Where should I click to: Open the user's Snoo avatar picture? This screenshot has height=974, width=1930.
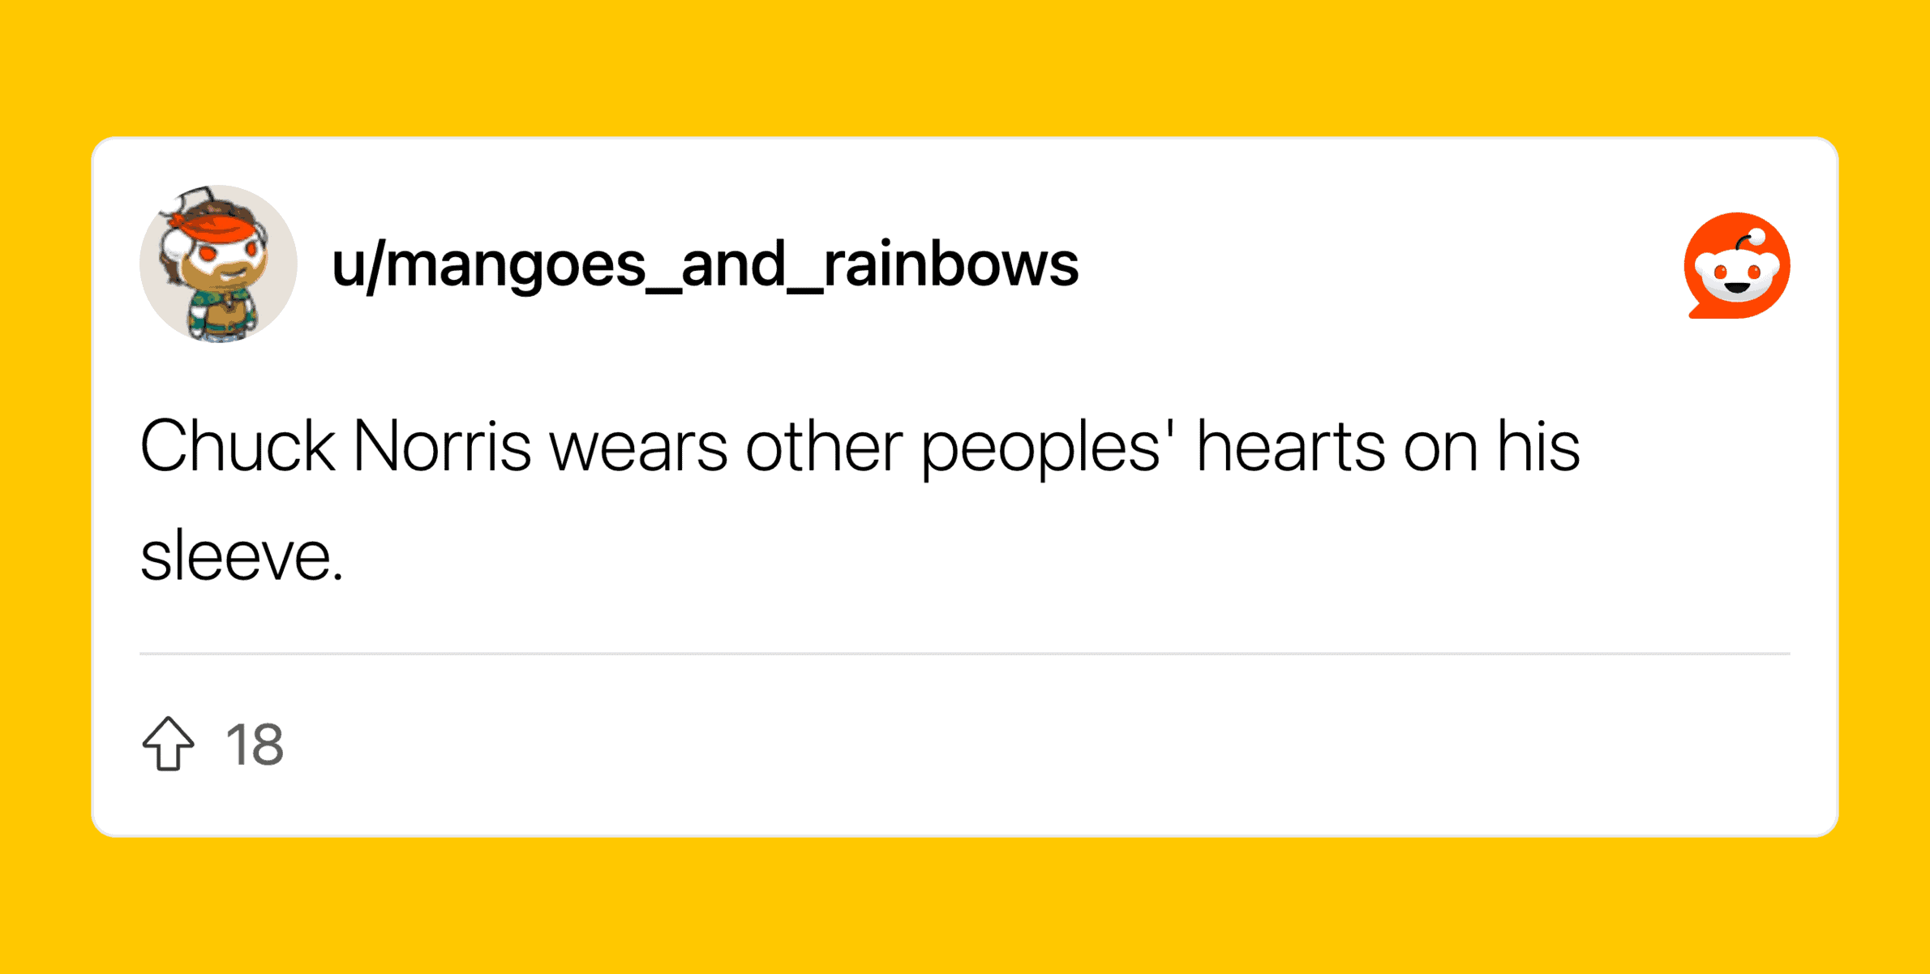218,264
